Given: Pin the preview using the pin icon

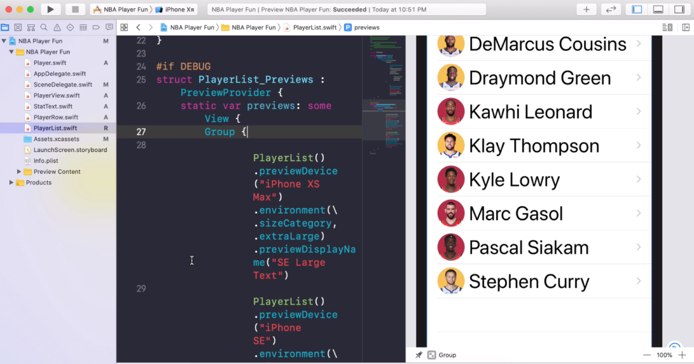Looking at the screenshot, I should tap(418, 355).
